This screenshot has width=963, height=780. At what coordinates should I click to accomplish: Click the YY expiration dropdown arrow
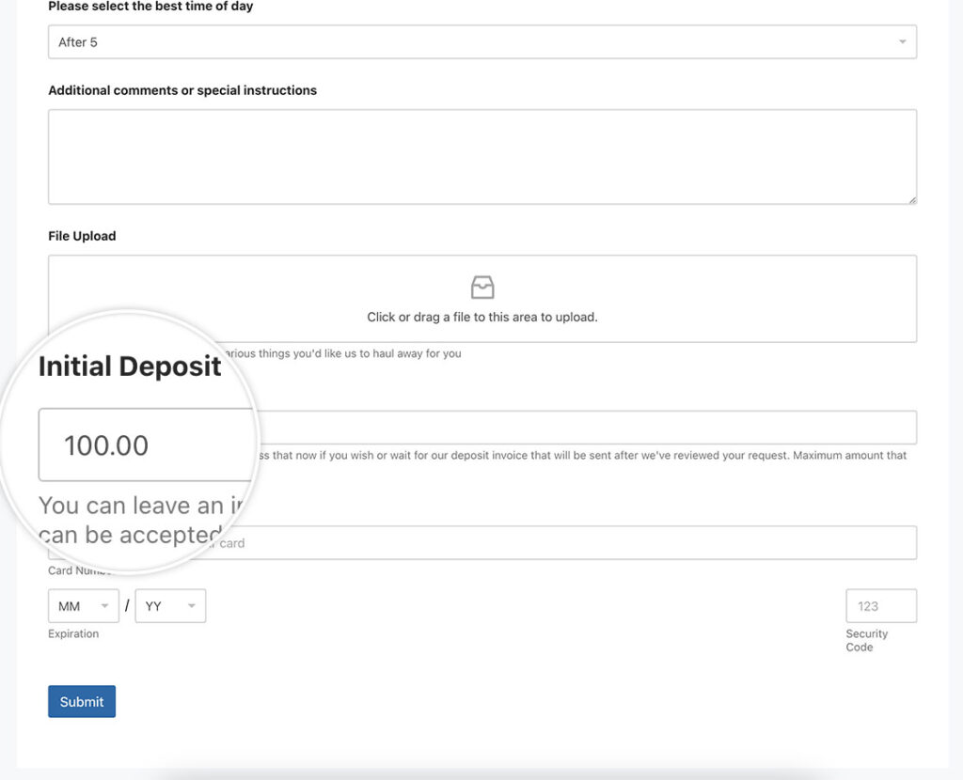193,605
